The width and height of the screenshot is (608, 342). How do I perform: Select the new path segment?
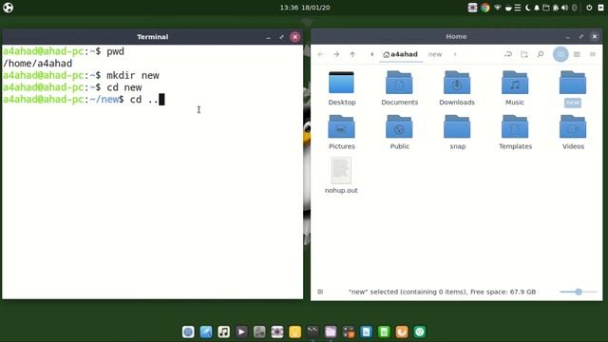pyautogui.click(x=435, y=55)
